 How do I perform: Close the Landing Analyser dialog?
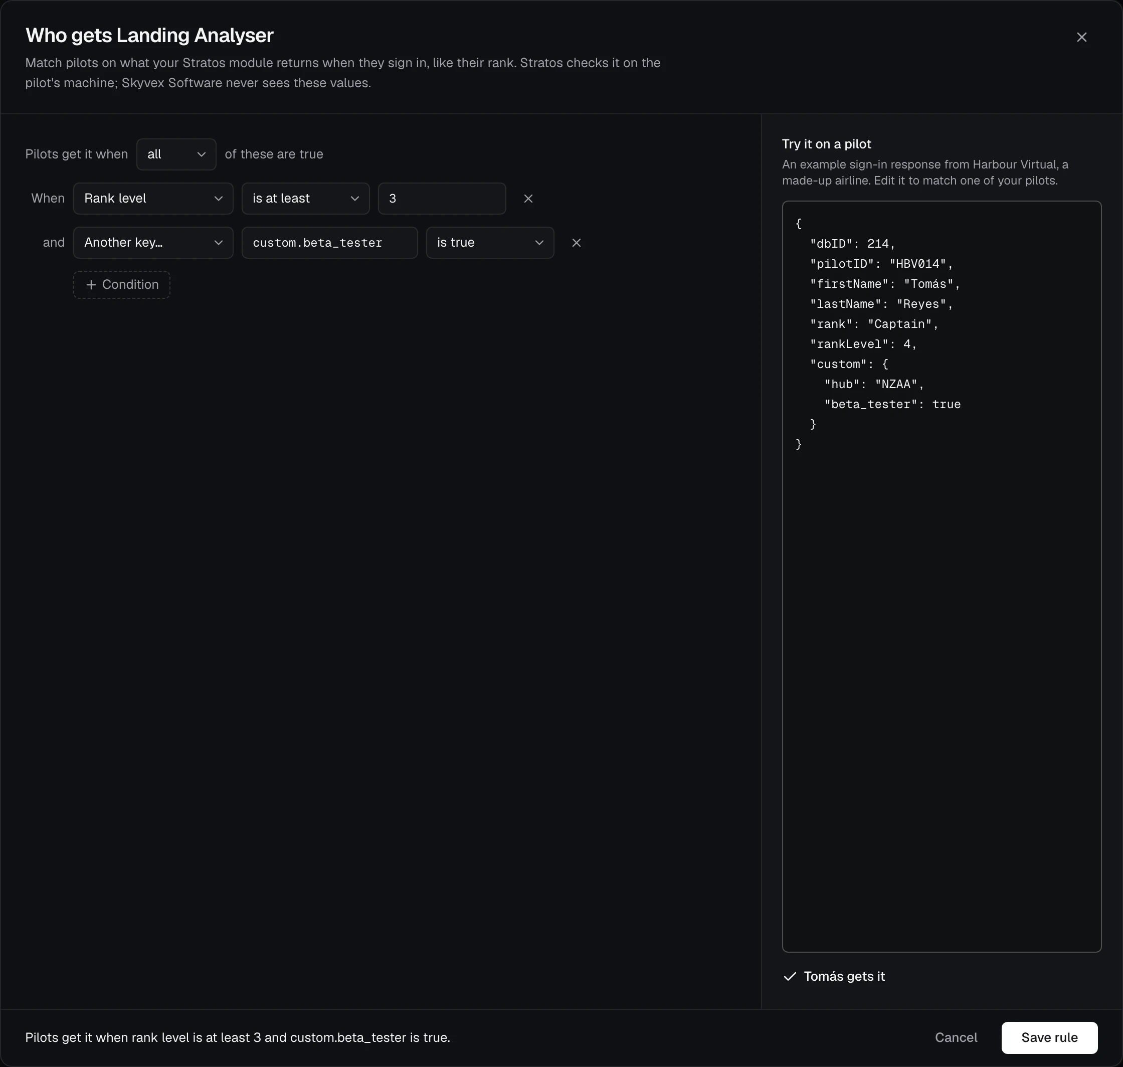pyautogui.click(x=1081, y=37)
